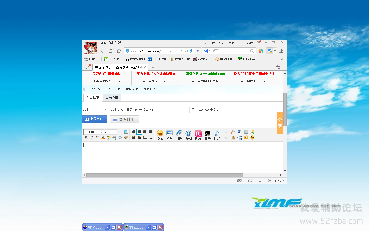Open the 疑问求助 breadcrumb link
This screenshot has height=231, width=369.
point(132,89)
